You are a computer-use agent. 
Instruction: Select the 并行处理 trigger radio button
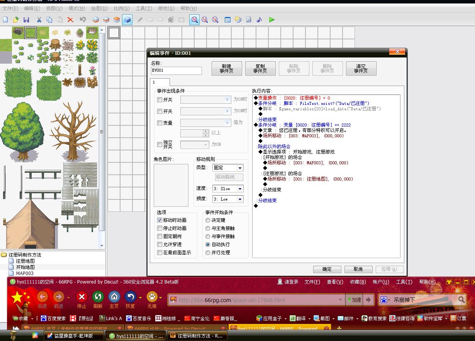click(208, 253)
